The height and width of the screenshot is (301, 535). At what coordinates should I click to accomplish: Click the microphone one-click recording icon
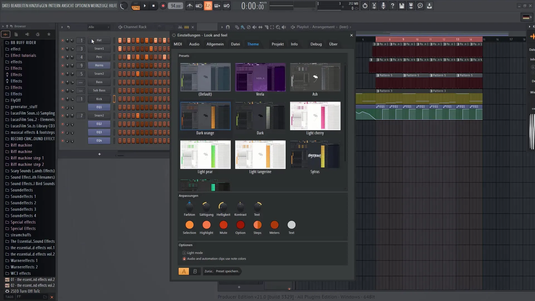click(383, 6)
